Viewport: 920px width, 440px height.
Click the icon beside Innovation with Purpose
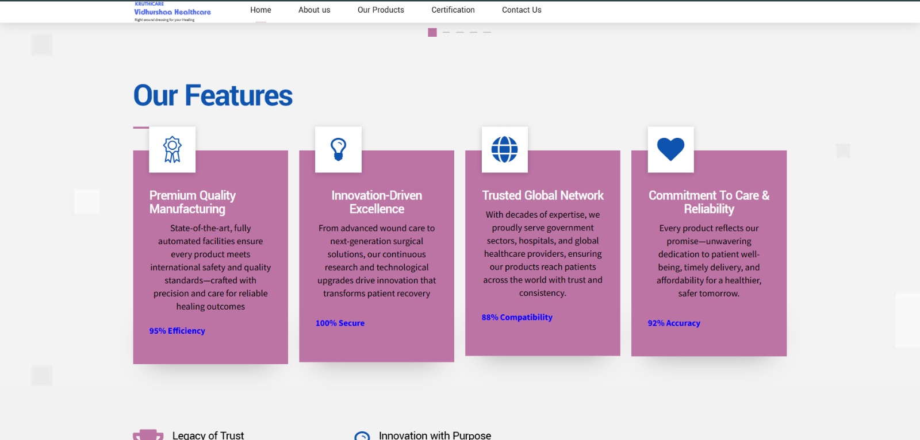coord(362,436)
